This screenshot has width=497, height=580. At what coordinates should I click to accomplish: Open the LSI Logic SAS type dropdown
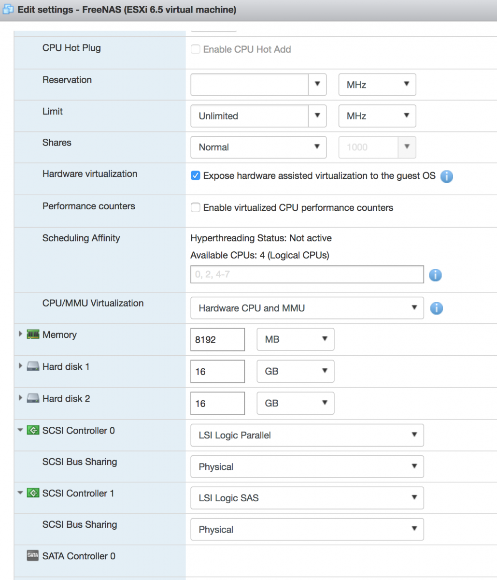[x=307, y=498]
